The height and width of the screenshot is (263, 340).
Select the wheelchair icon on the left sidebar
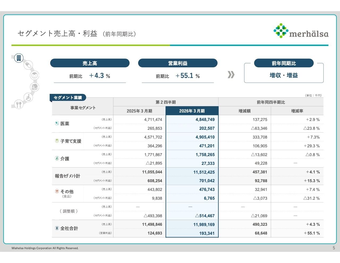coord(28,97)
